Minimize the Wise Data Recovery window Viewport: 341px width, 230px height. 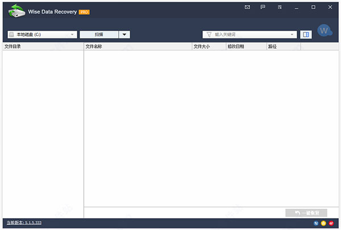[297, 8]
